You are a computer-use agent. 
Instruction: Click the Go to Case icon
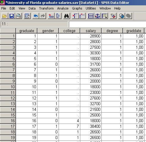coord(51,16)
